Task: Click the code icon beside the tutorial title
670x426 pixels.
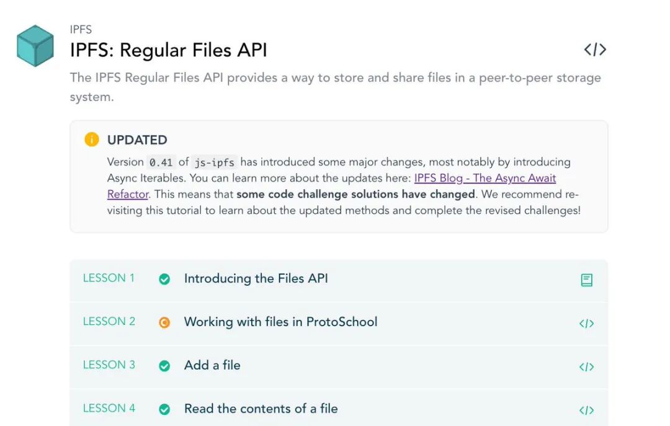Action: point(595,50)
